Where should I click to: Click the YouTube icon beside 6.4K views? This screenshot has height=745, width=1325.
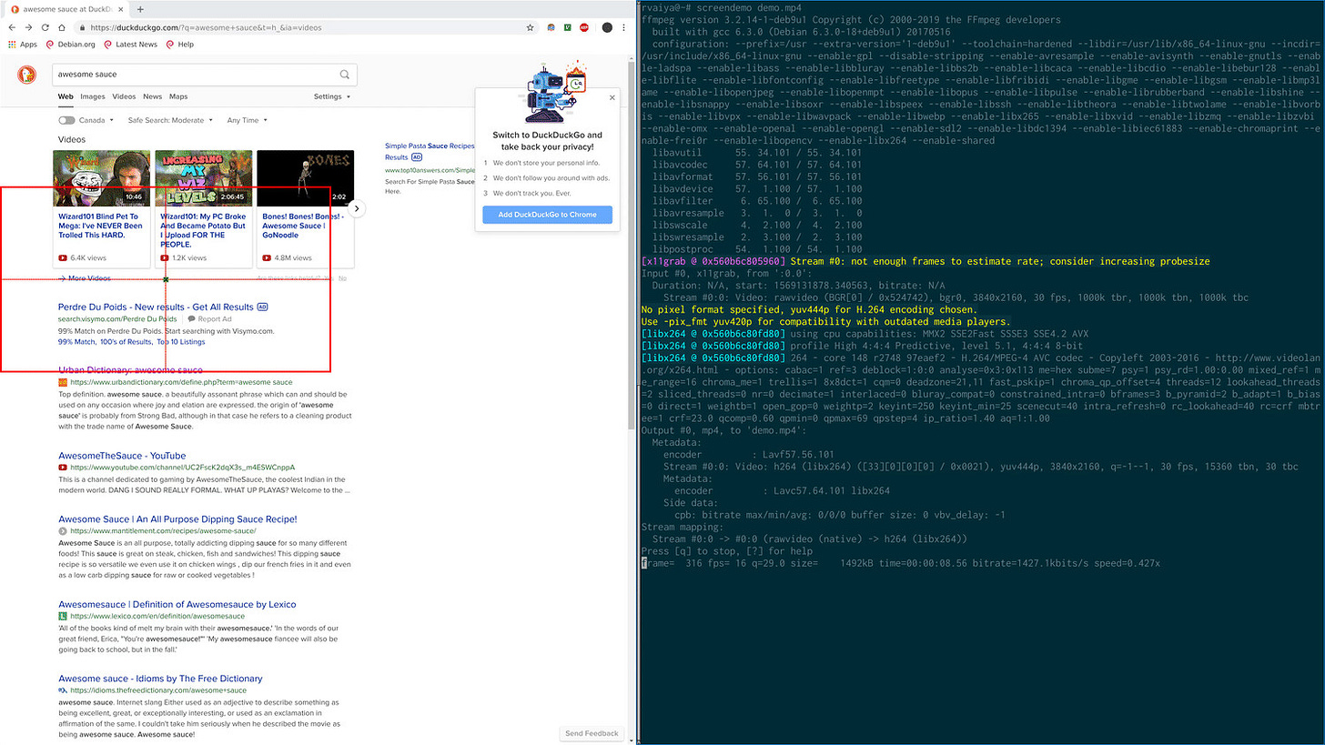pos(63,258)
